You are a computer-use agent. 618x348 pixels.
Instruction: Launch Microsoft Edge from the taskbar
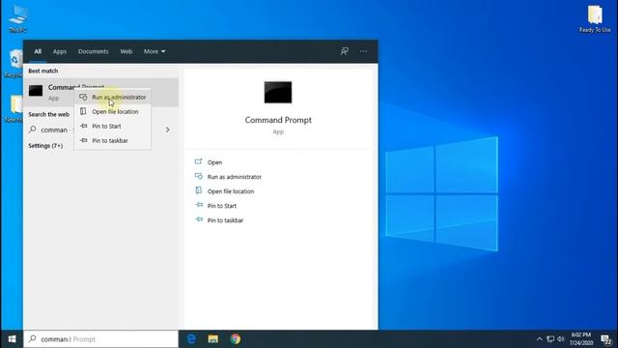191,339
